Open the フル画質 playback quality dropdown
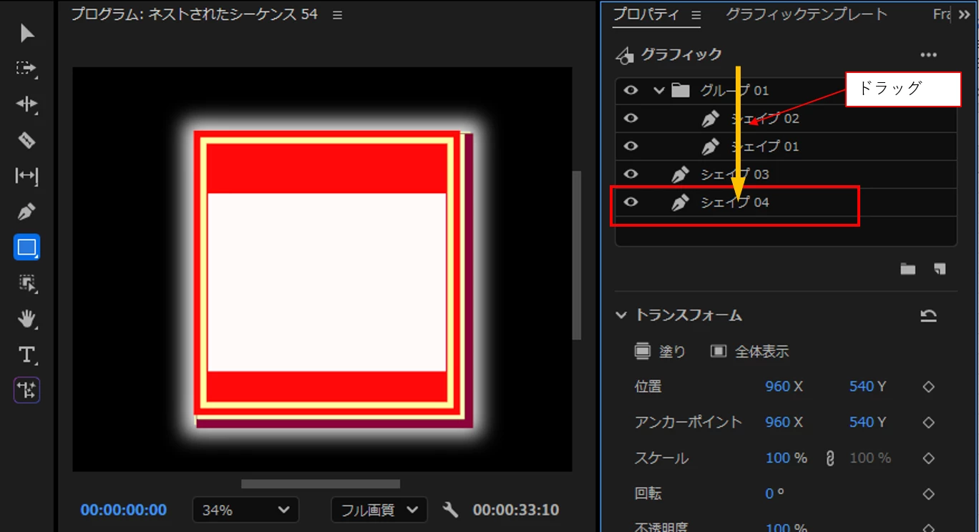 pos(379,510)
